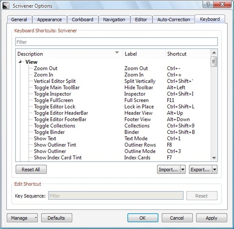Click the F11 shortcut cell
Viewport: 234px width, 229px height.
(x=171, y=100)
